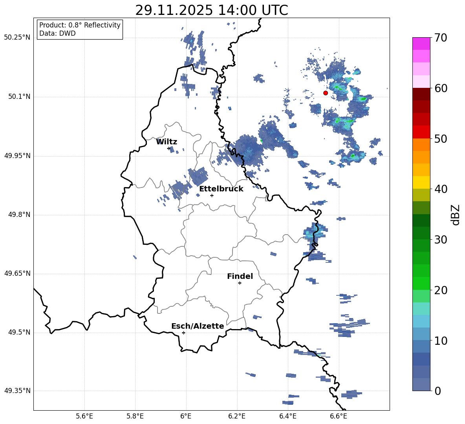Click the colorbar tick label 30

[441, 240]
